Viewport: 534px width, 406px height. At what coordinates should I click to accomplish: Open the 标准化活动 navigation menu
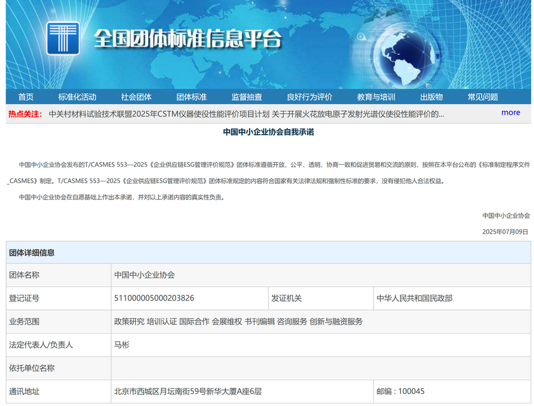tap(76, 97)
